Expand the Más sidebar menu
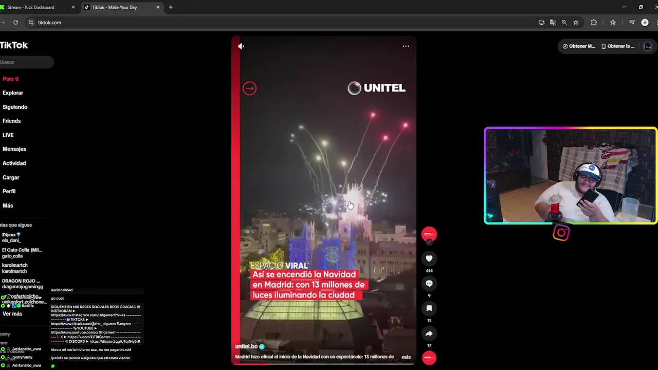 [x=8, y=206]
